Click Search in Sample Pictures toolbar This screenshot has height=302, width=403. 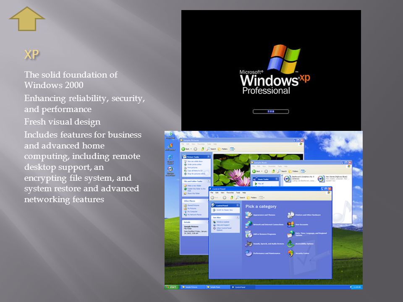212,149
